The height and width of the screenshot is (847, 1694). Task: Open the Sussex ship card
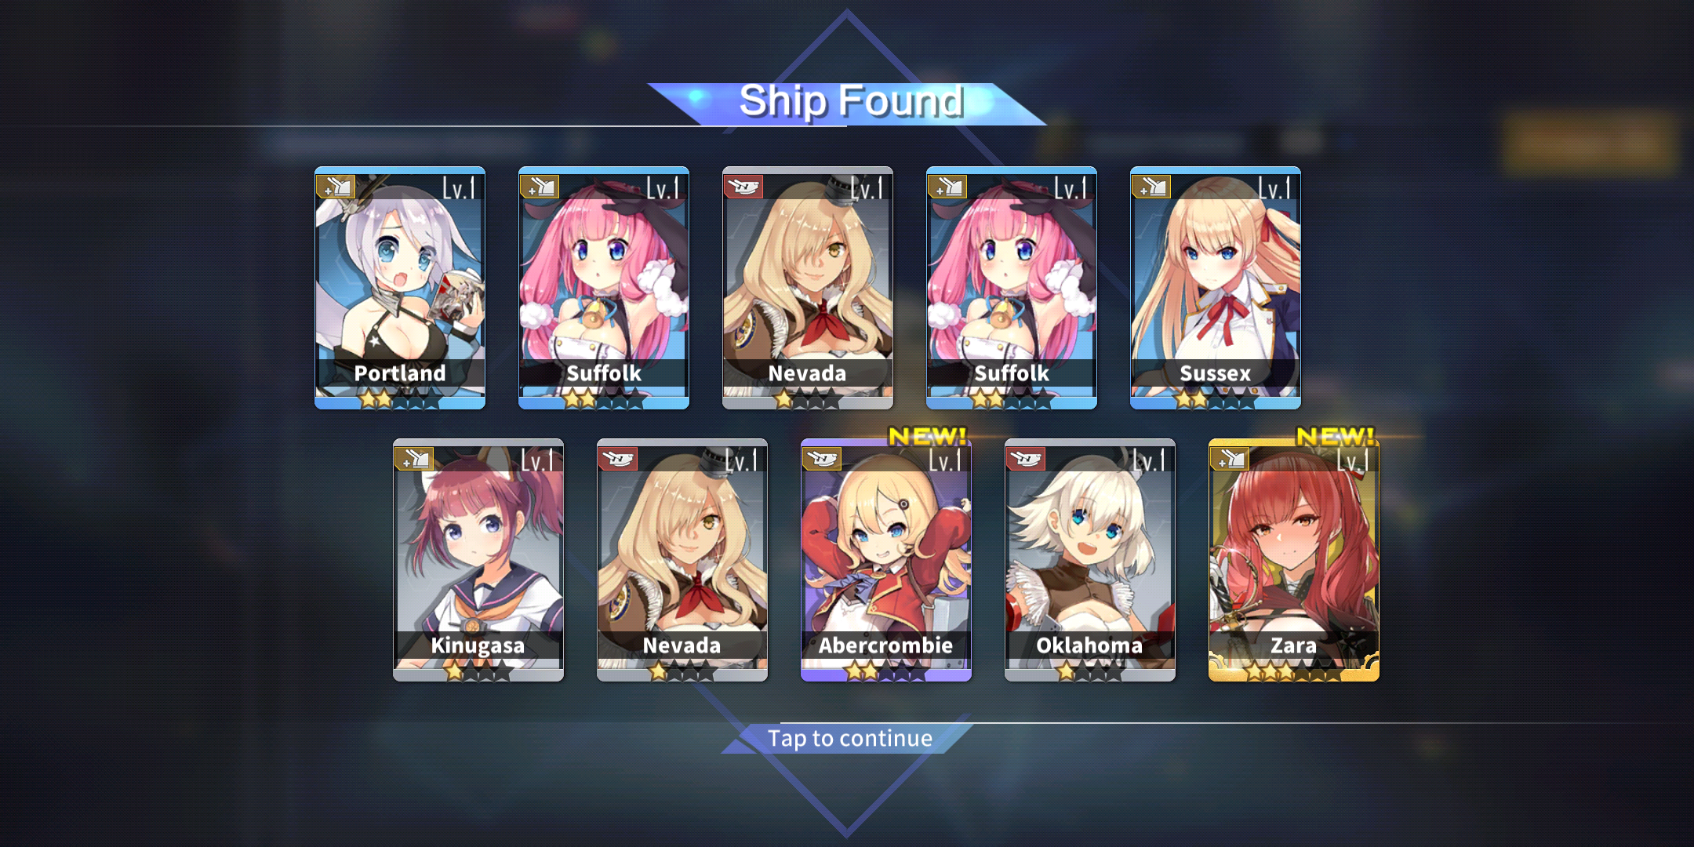tap(1216, 288)
